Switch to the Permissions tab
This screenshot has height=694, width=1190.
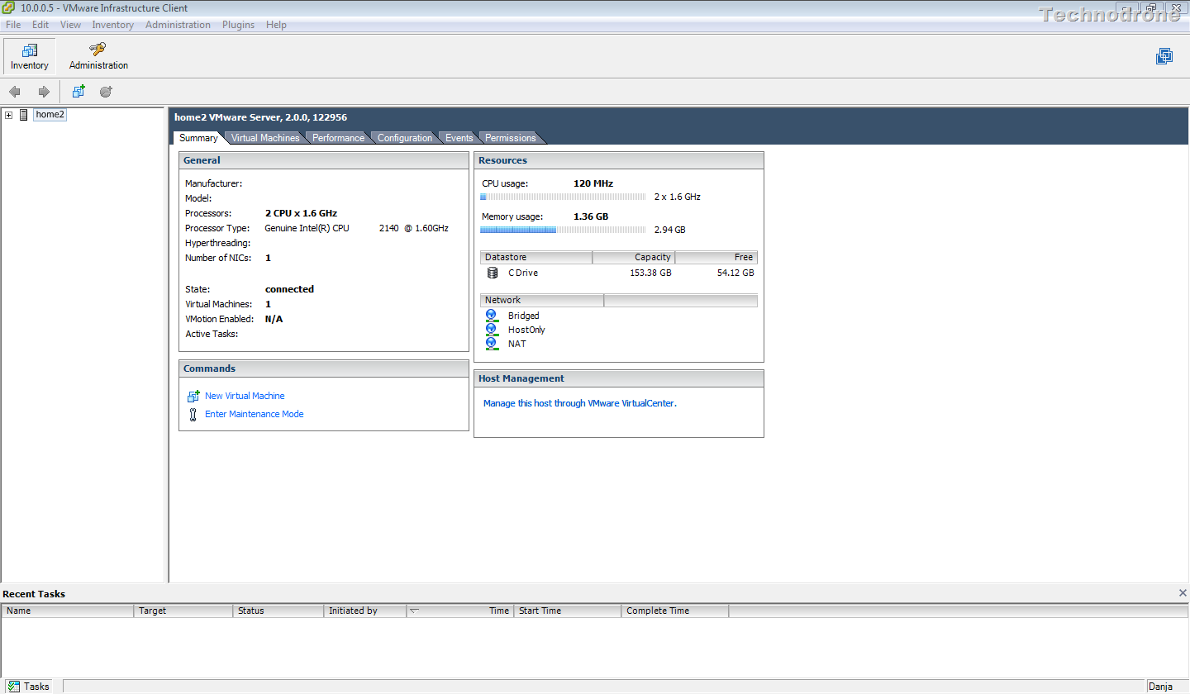[510, 138]
